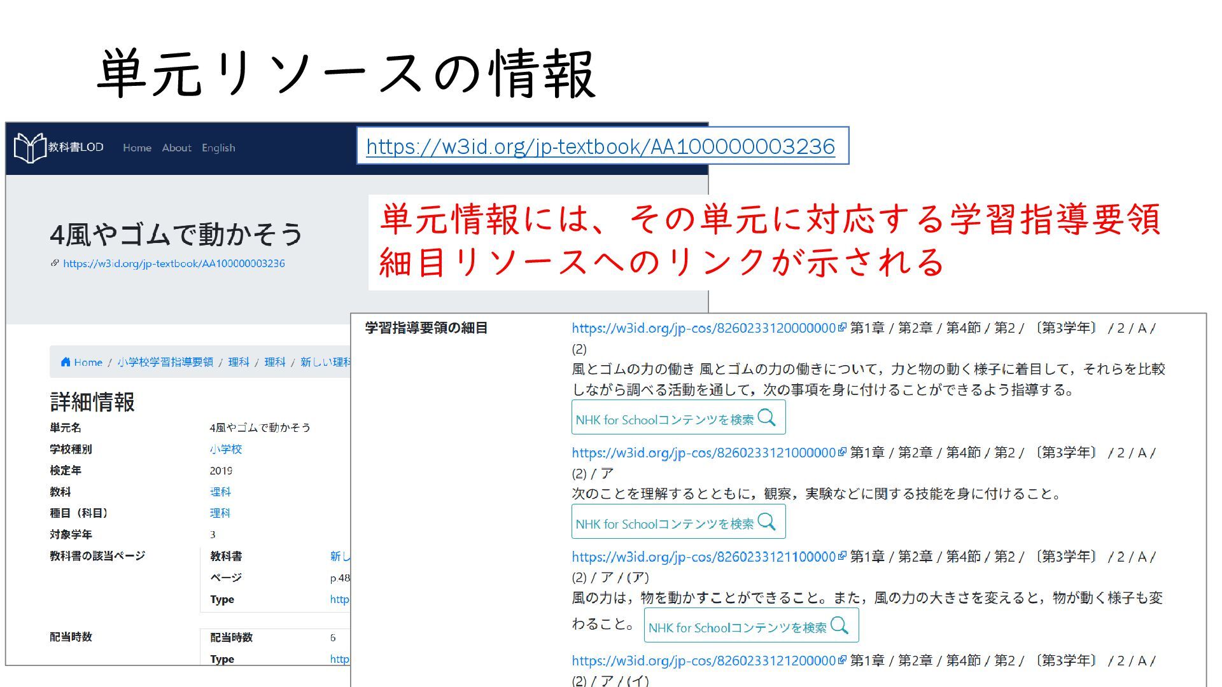
Task: Open the jp-cos/8260233121200000 link
Action: click(x=703, y=660)
